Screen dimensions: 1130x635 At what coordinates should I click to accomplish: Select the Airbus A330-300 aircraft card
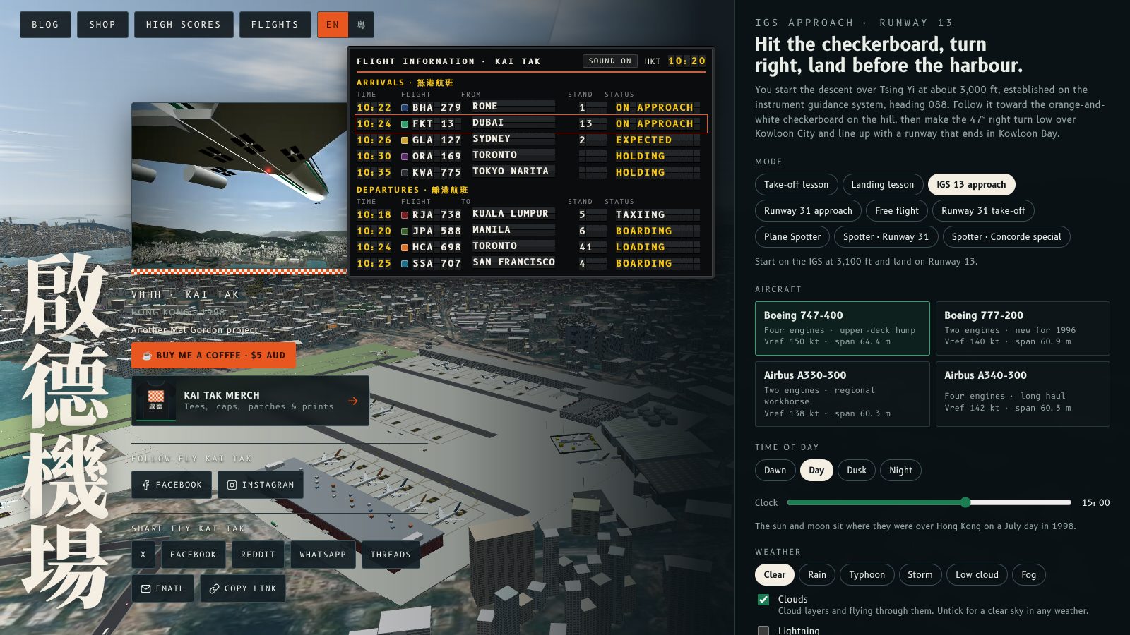coord(842,394)
